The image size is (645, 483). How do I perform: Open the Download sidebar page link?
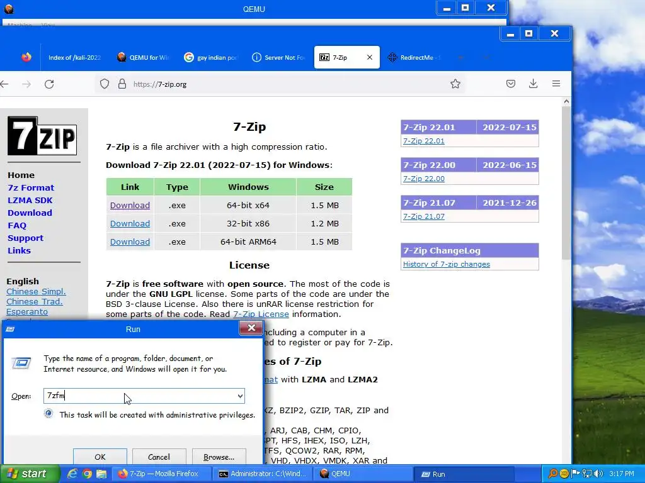pyautogui.click(x=30, y=213)
